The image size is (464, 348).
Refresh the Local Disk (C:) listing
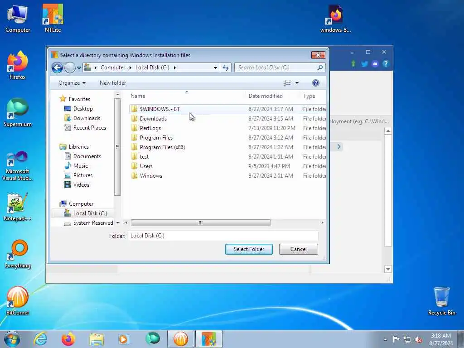226,68
